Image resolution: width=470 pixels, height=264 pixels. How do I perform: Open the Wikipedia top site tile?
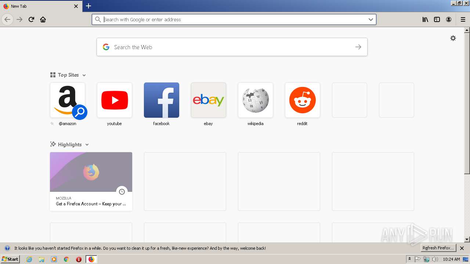pyautogui.click(x=256, y=100)
